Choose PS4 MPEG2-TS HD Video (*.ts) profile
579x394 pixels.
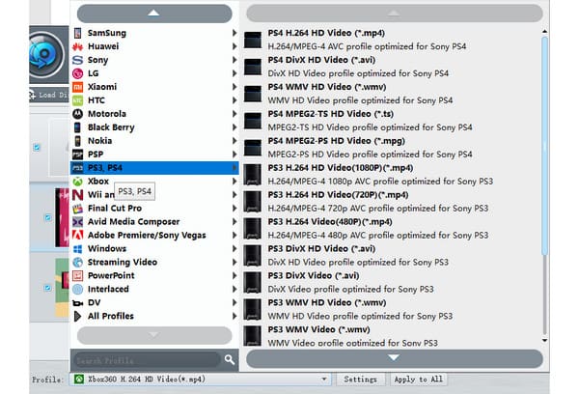[392, 121]
